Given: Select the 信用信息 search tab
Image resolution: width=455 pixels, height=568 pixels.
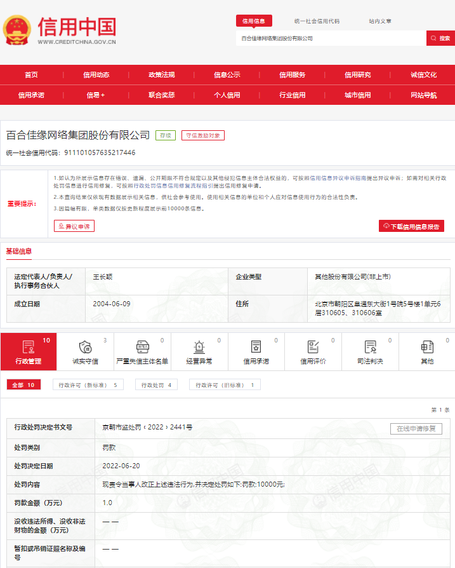Looking at the screenshot, I should click(x=254, y=21).
